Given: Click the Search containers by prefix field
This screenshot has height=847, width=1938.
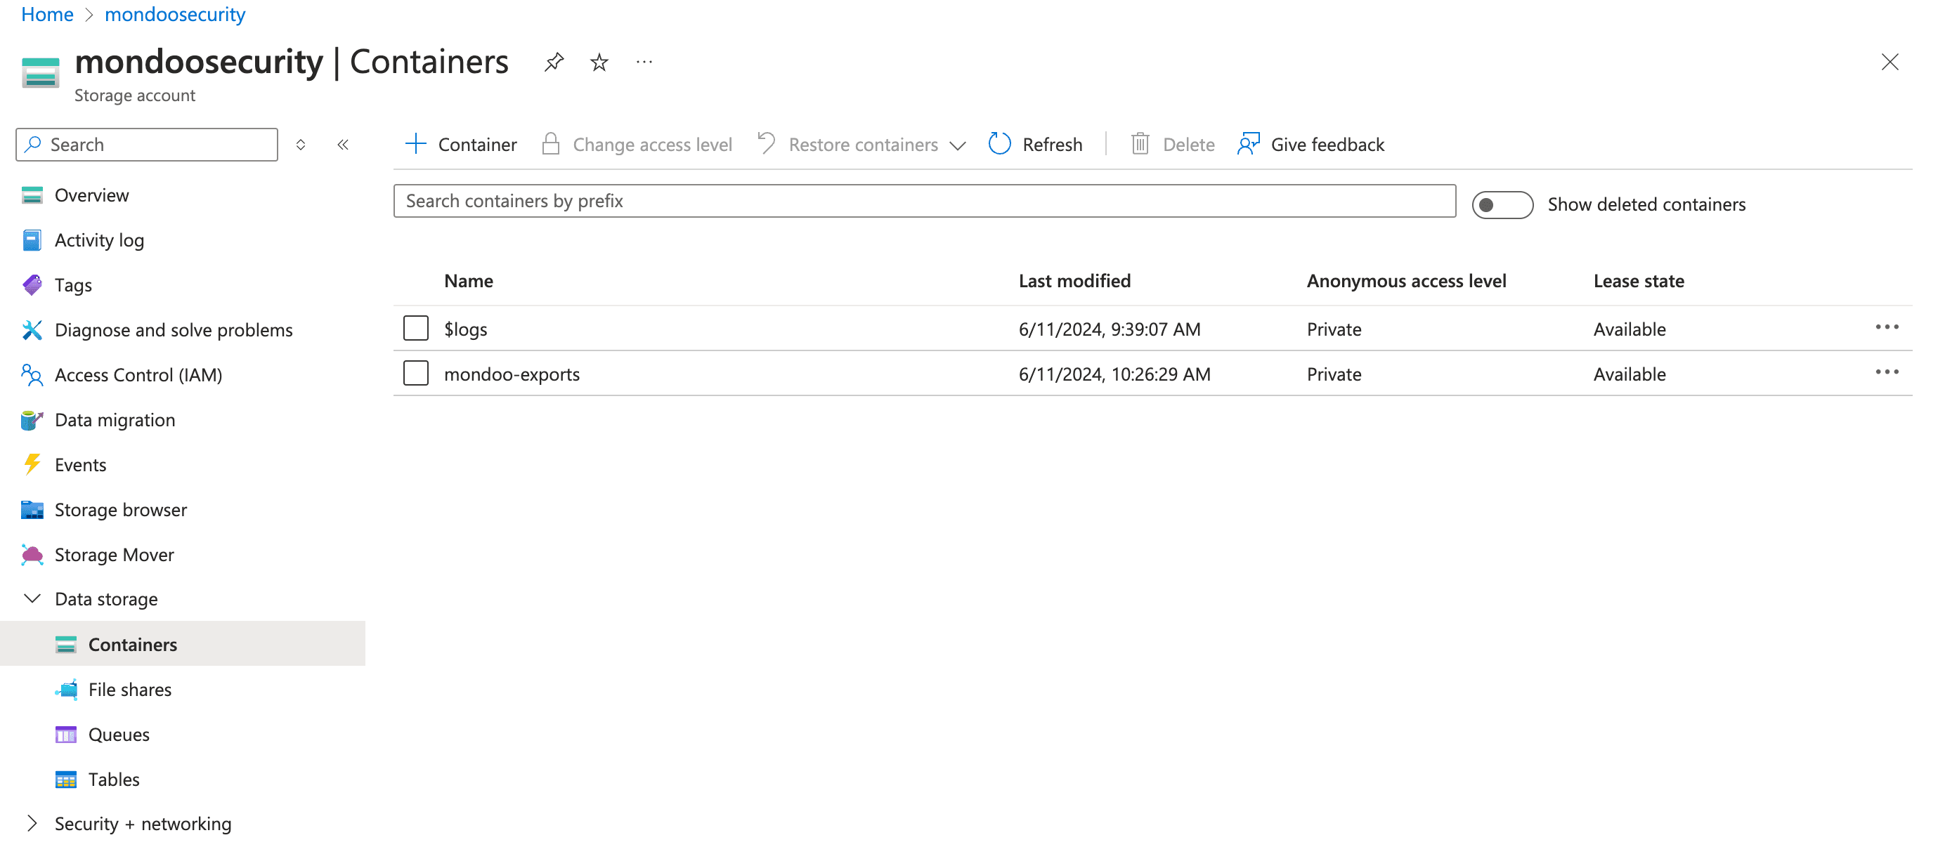Looking at the screenshot, I should pyautogui.click(x=924, y=201).
